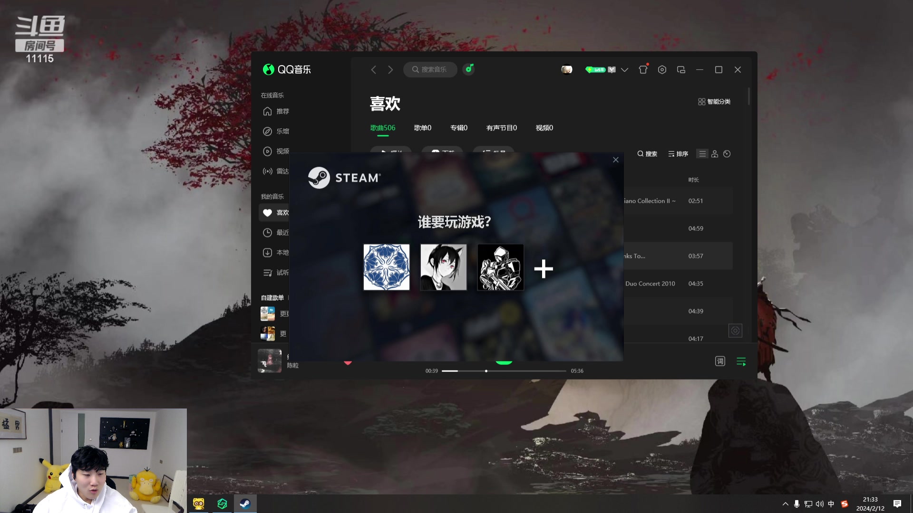Open the owl app in the taskbar

coord(199,503)
